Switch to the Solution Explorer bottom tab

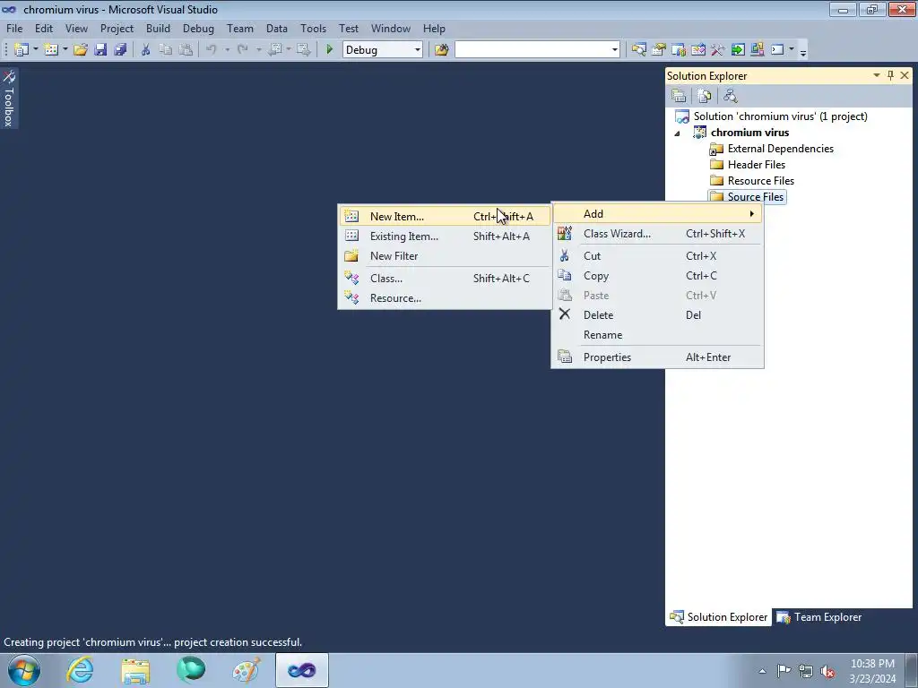click(718, 616)
